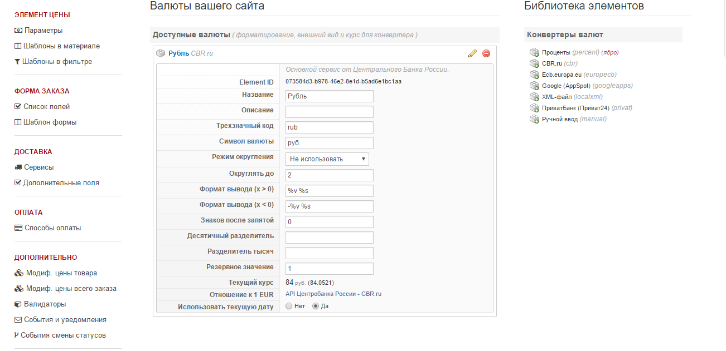Click the Ecb.europa.eu converter icon
Viewport: 726px width, 351px height.
point(534,75)
